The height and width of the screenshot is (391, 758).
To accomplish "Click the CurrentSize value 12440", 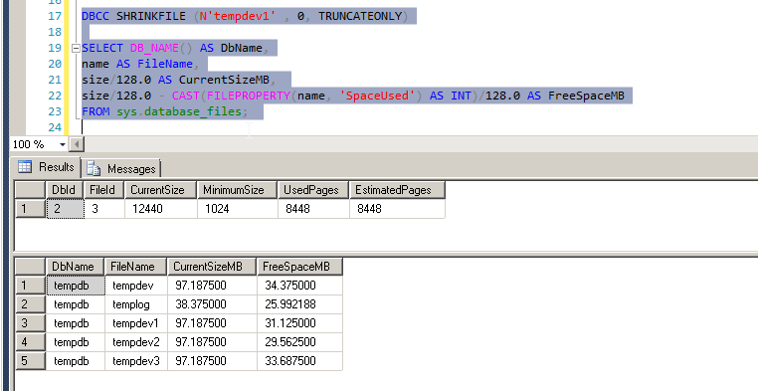I will coord(160,209).
